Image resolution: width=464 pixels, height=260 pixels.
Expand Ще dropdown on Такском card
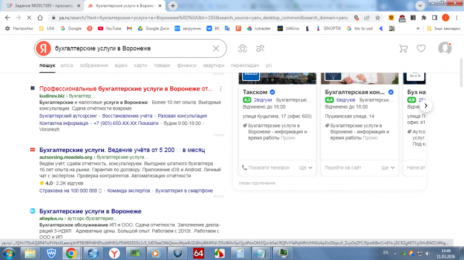pyautogui.click(x=305, y=168)
